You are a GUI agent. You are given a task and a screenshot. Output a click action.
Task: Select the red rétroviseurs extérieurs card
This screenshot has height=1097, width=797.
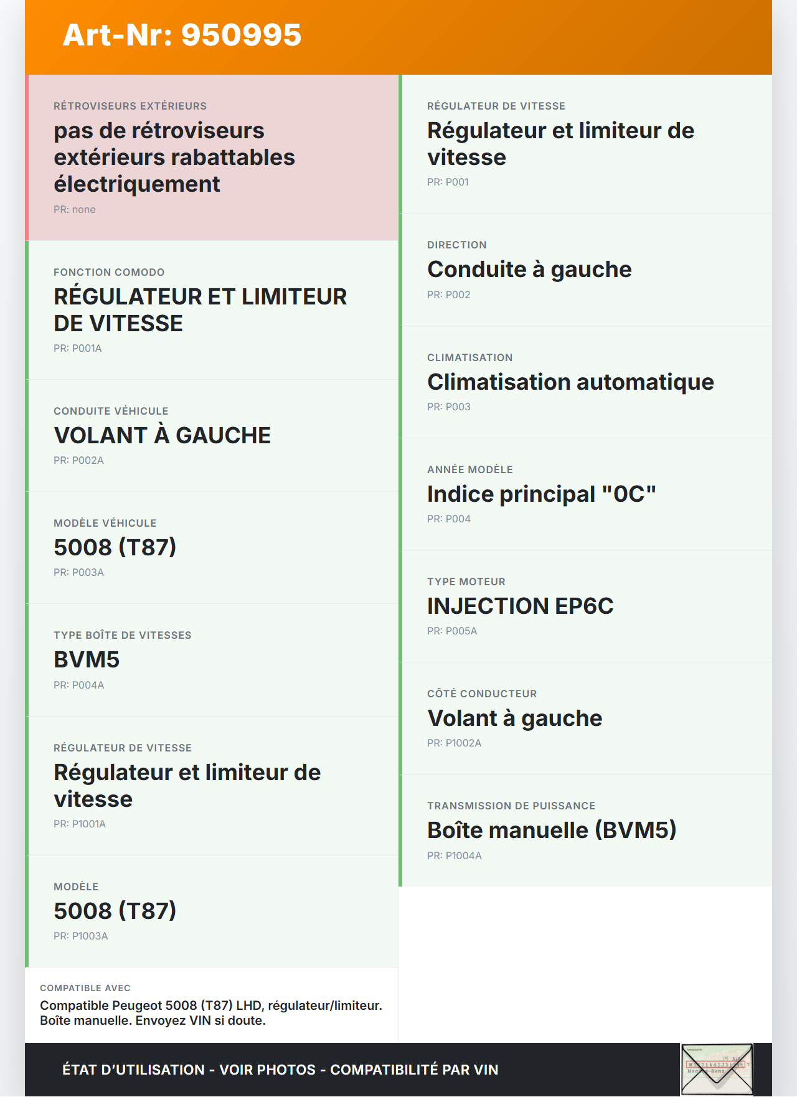pyautogui.click(x=212, y=158)
